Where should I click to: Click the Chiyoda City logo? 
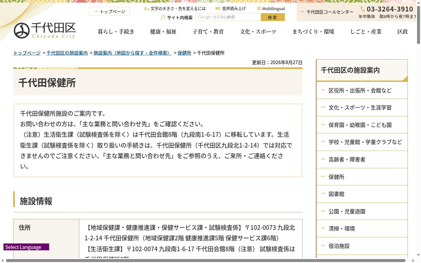(x=45, y=31)
